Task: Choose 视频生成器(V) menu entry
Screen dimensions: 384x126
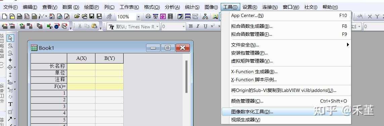Action: tap(286, 120)
